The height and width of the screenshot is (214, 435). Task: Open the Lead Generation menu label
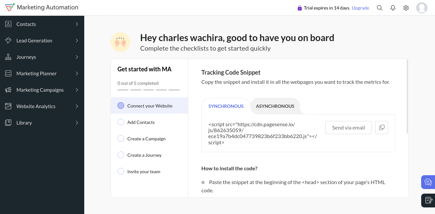[34, 40]
